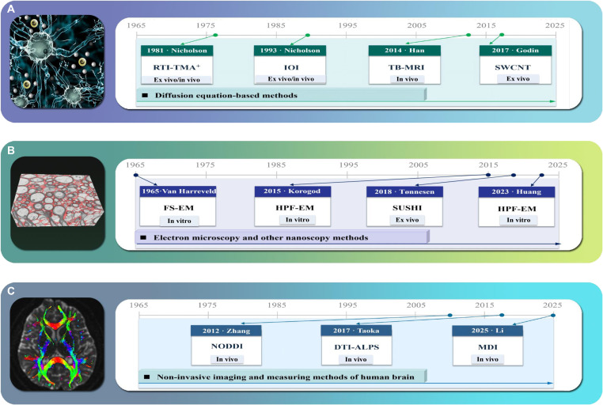
Task: Click the neuron network illustration thumbnail
Action: (x=57, y=62)
